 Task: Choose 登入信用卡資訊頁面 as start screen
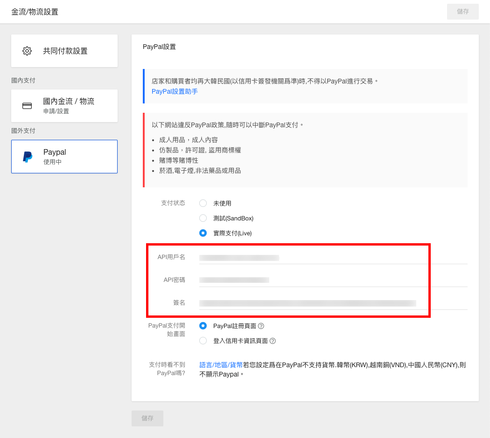203,341
